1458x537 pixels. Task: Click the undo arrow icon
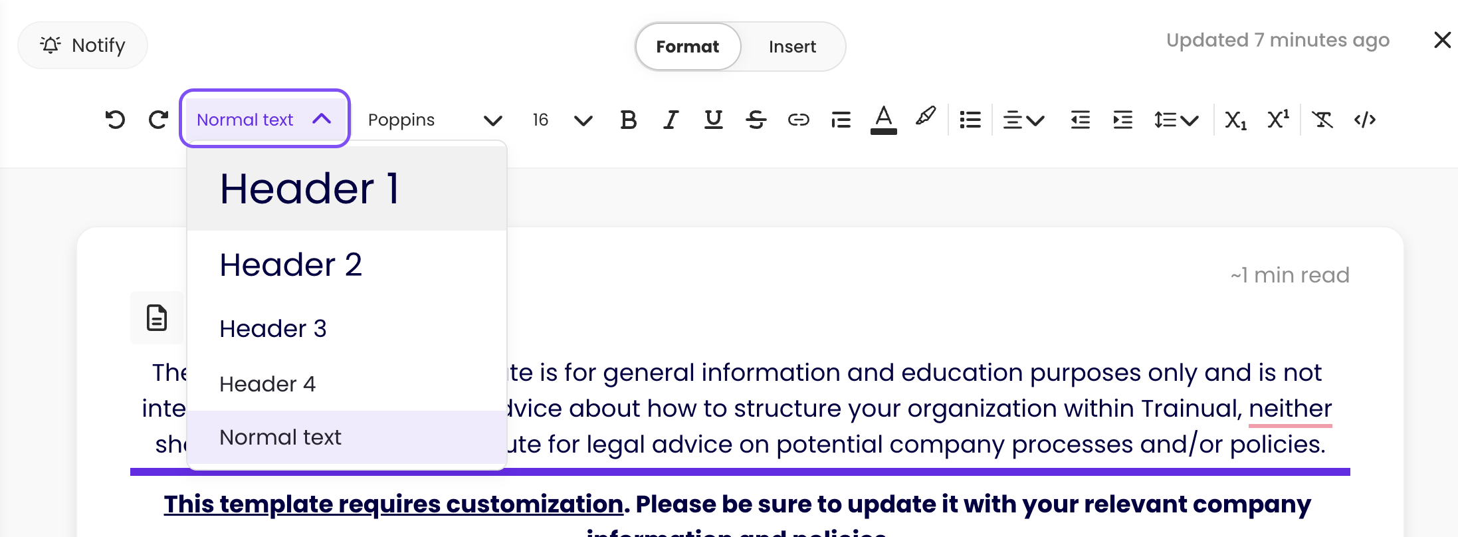tap(115, 120)
